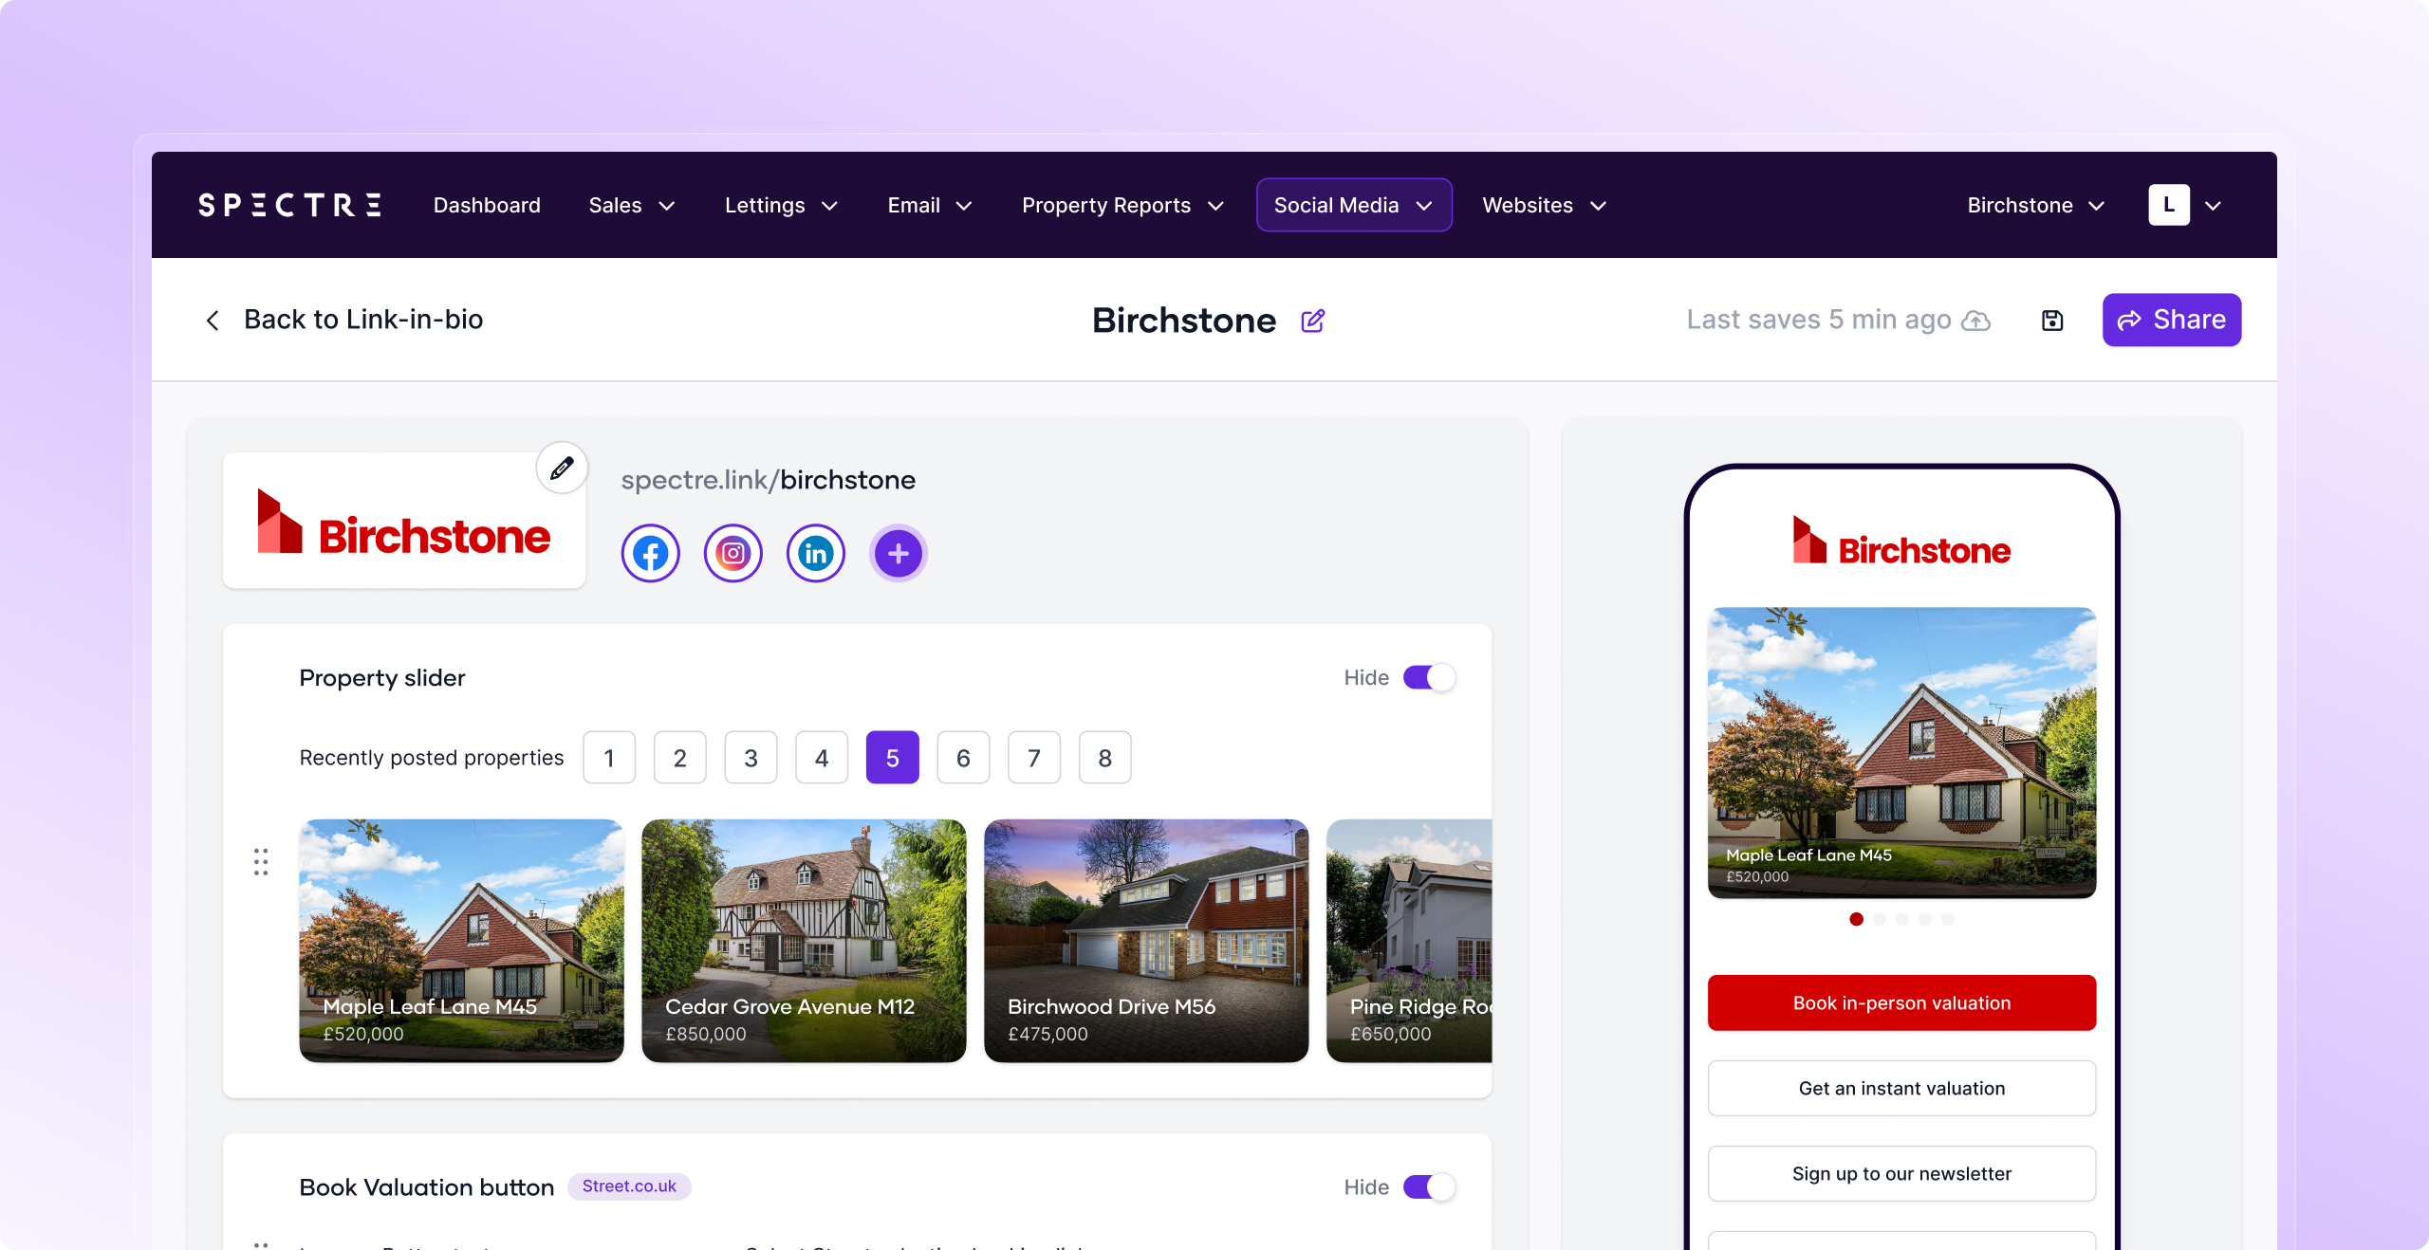Click the Facebook social icon
Image resolution: width=2429 pixels, height=1250 pixels.
point(650,553)
